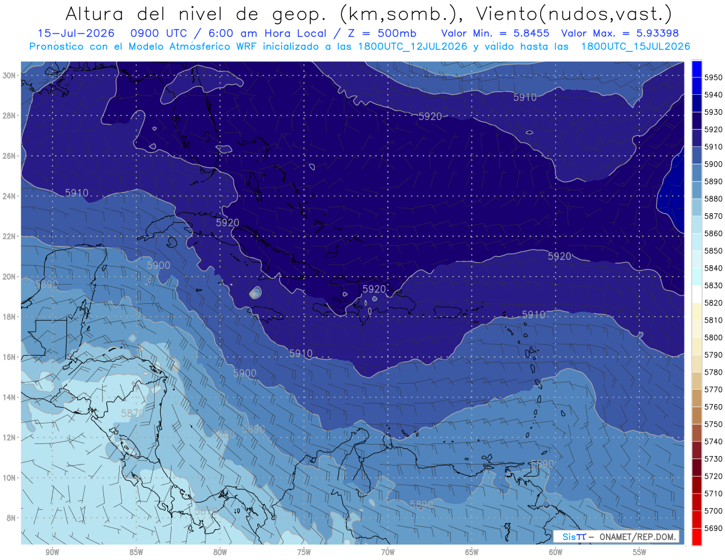Click the 60W longitude label
The height and width of the screenshot is (560, 725).
[x=556, y=552]
